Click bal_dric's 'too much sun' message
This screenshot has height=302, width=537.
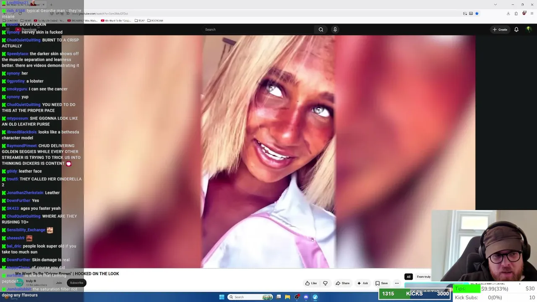click(39, 249)
